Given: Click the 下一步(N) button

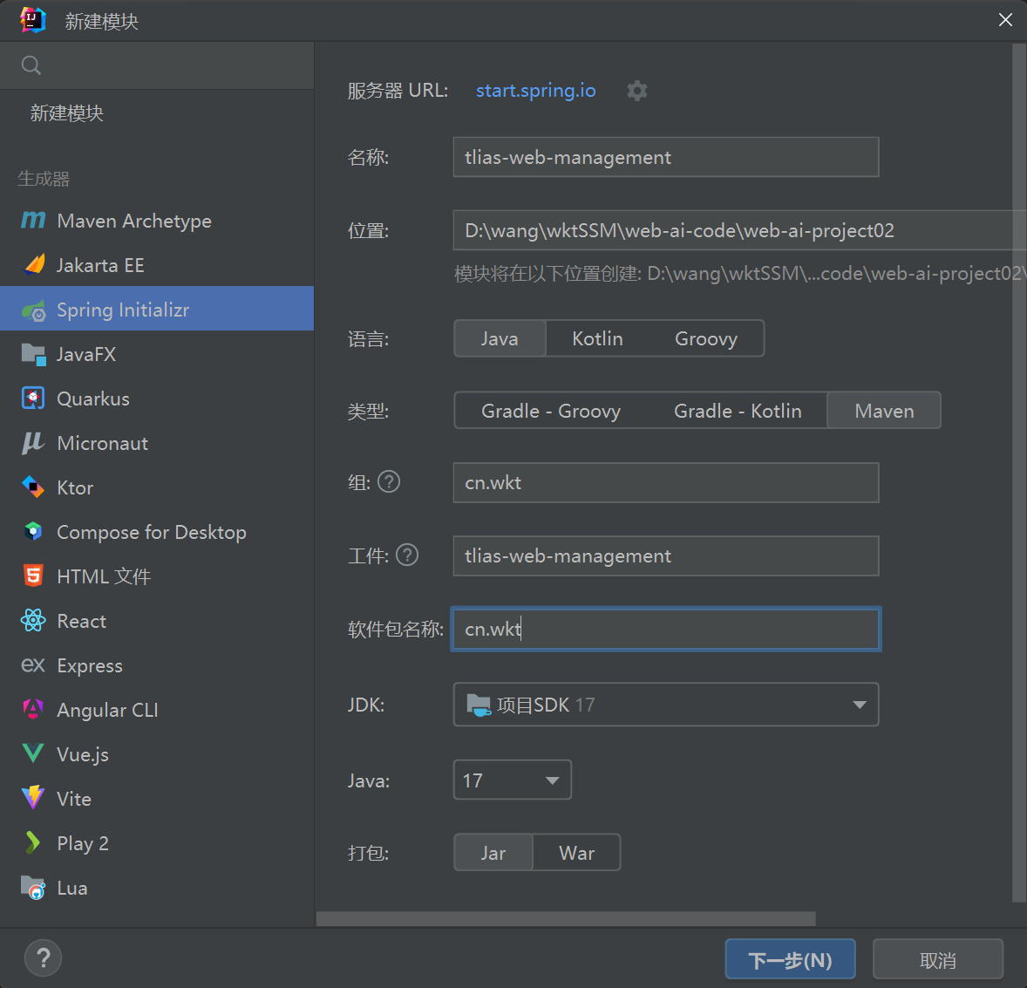Looking at the screenshot, I should [x=790, y=959].
